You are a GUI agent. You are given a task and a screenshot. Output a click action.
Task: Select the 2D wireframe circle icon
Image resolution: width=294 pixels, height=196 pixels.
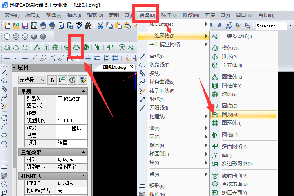(7, 36)
